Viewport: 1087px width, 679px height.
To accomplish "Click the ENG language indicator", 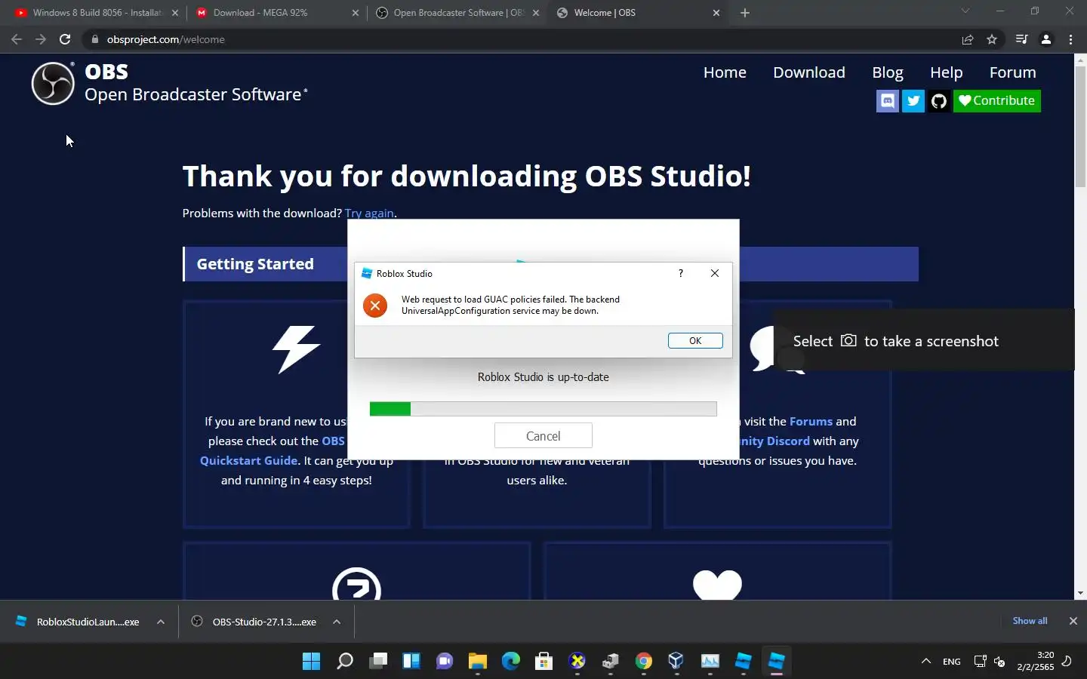I will coord(951,662).
